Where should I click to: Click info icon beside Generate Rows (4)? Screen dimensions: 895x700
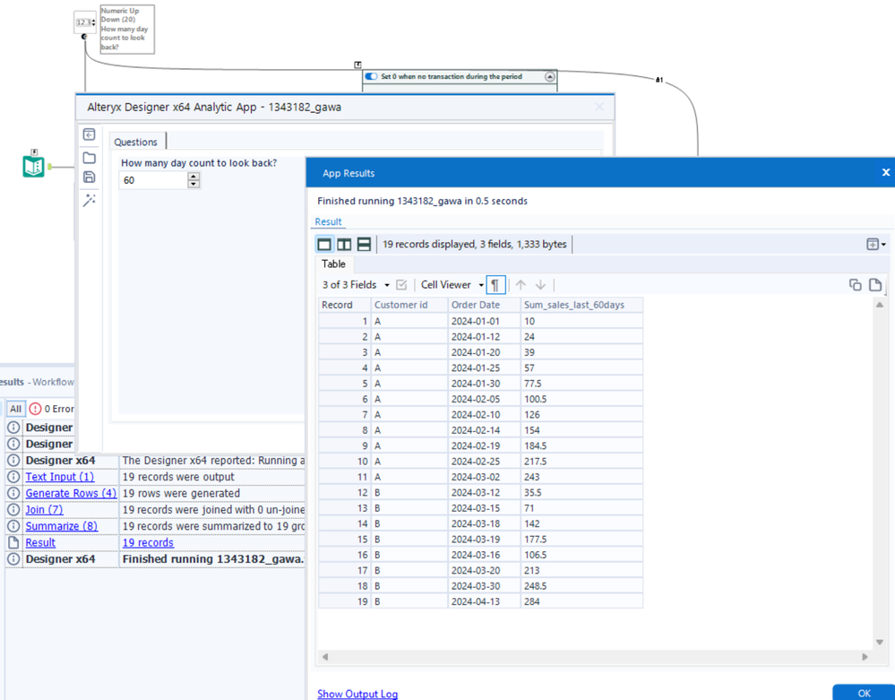click(13, 493)
